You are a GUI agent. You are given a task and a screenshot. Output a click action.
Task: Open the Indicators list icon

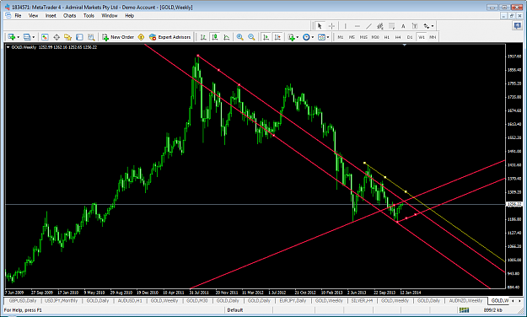click(x=291, y=37)
